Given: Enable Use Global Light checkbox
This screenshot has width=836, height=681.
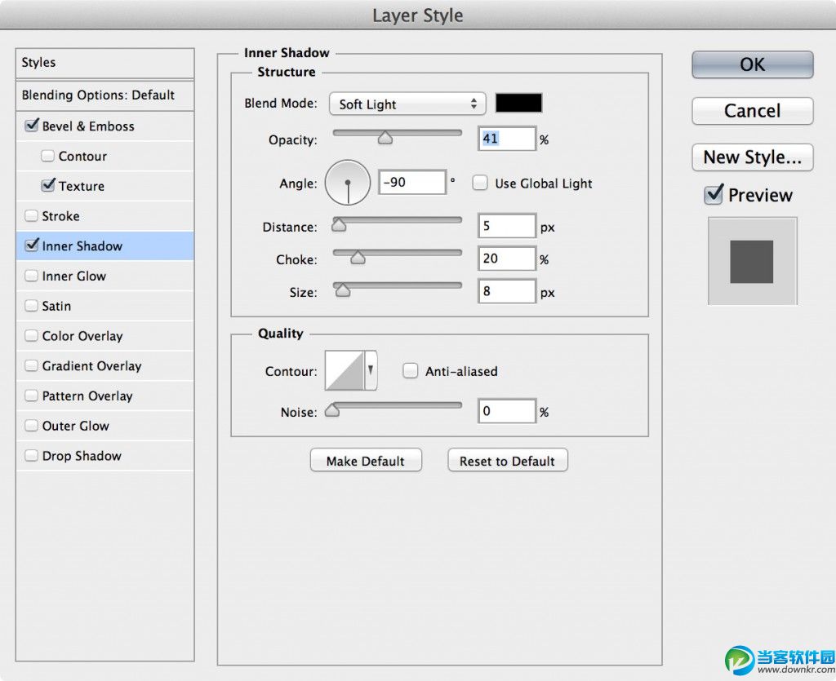Looking at the screenshot, I should point(480,184).
